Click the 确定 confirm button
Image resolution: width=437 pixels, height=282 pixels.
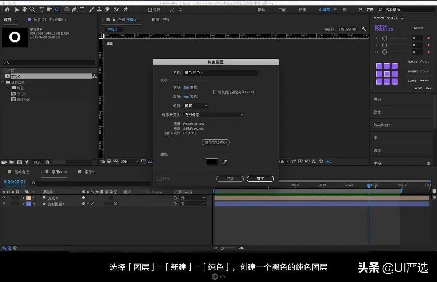pyautogui.click(x=260, y=178)
